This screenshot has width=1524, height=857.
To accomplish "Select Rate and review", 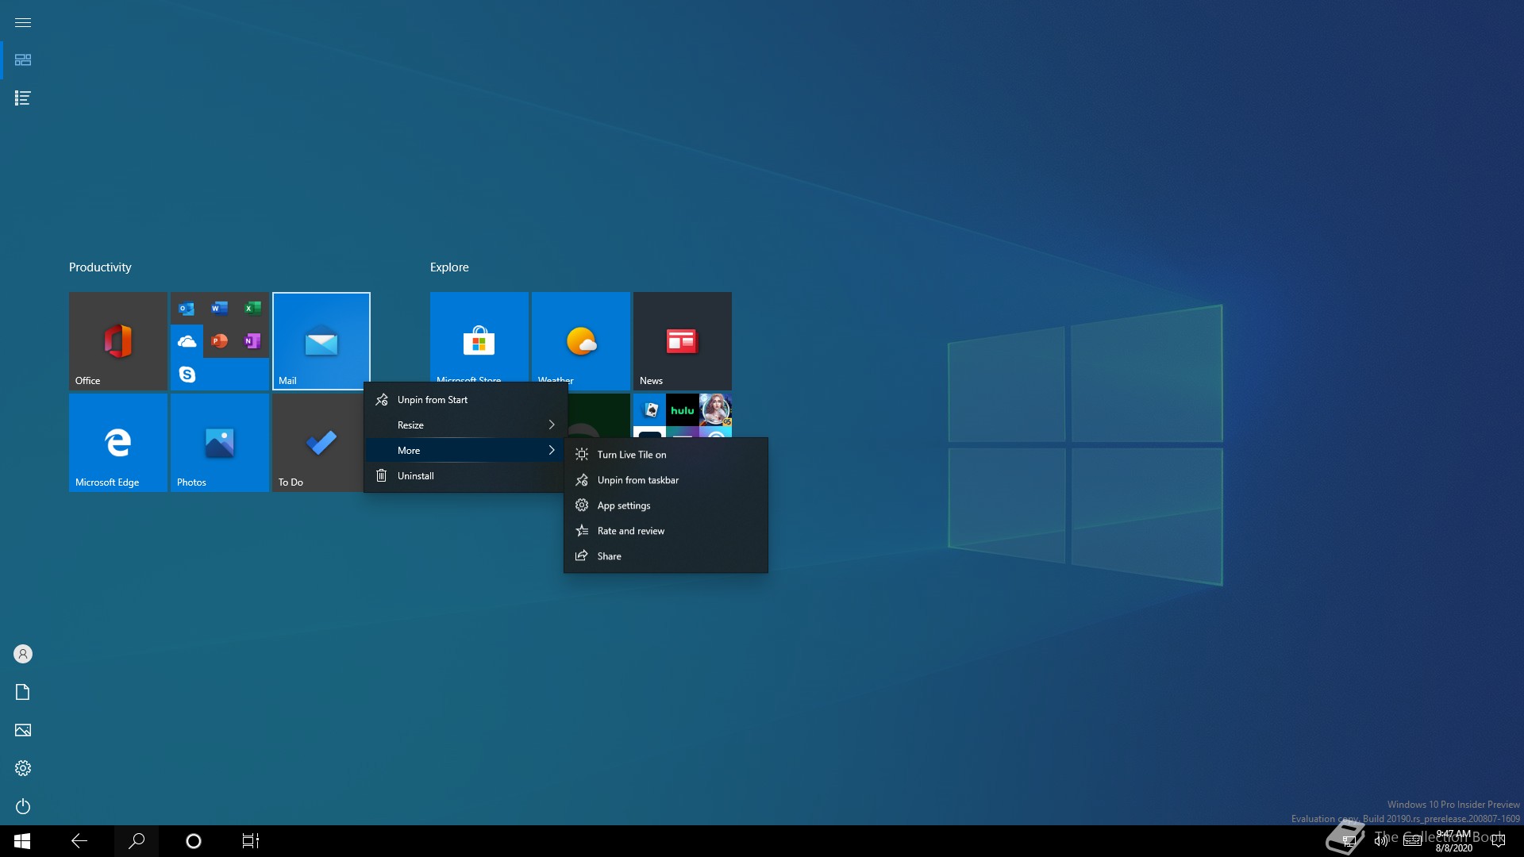I will coord(666,531).
